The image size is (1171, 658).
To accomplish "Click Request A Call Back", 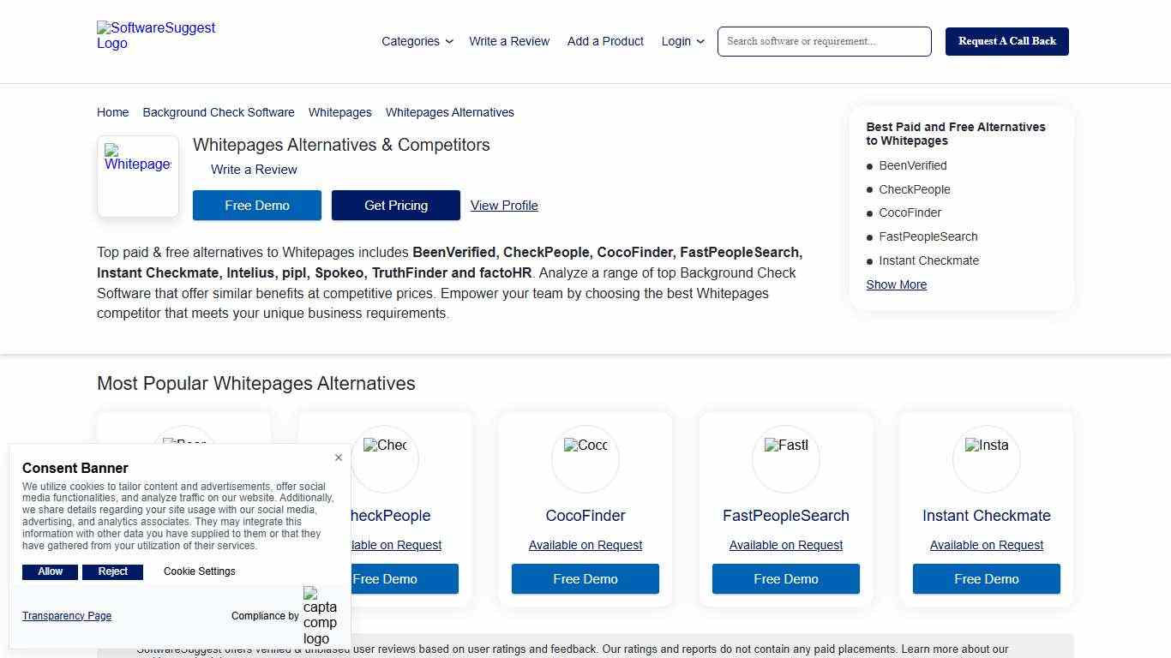I will click(1006, 41).
